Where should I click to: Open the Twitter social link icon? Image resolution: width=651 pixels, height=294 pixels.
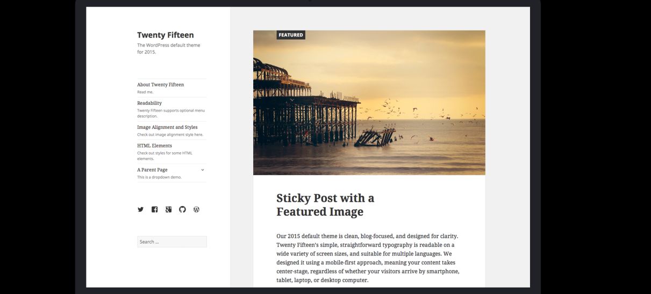(140, 209)
